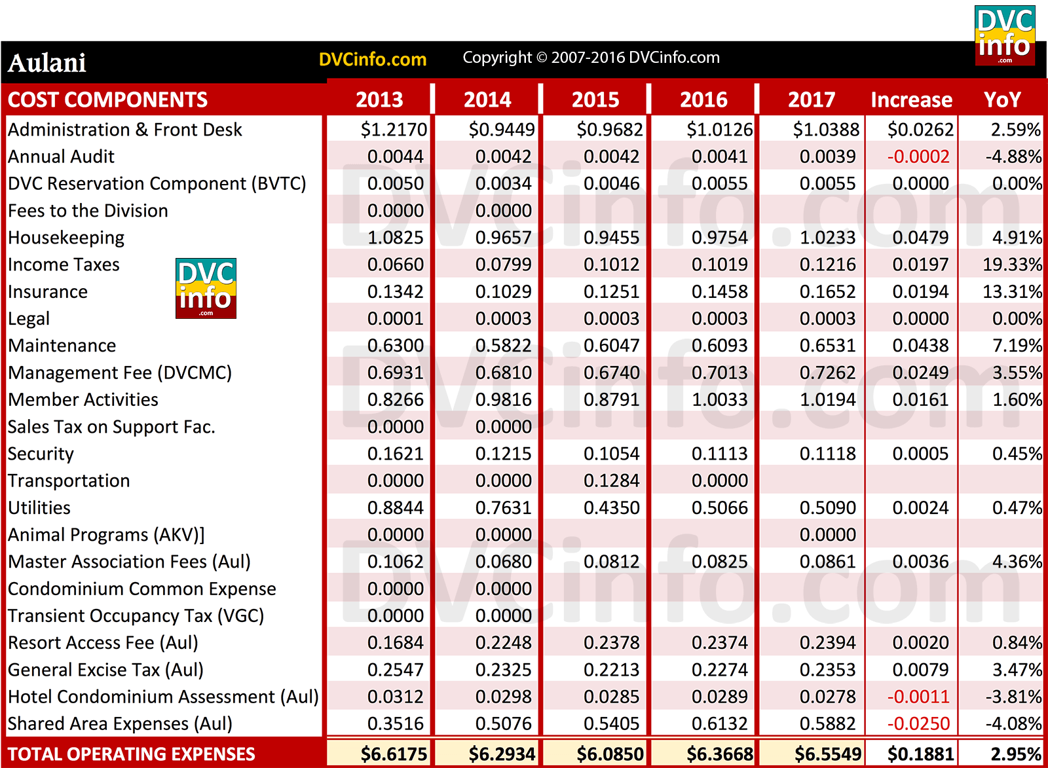Click the COST COMPONENTS header
The height and width of the screenshot is (768, 1048).
[x=107, y=100]
